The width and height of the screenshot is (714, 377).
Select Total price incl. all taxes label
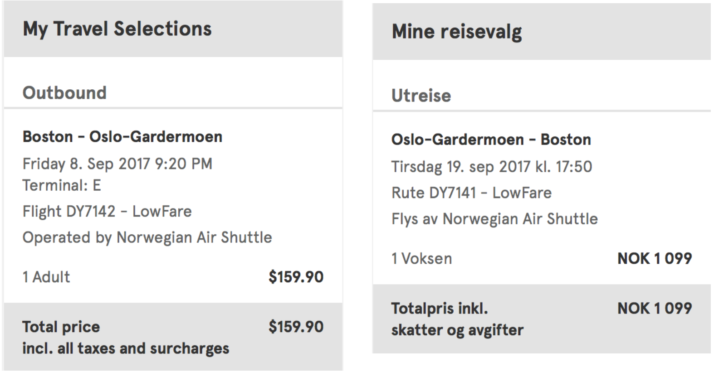125,338
